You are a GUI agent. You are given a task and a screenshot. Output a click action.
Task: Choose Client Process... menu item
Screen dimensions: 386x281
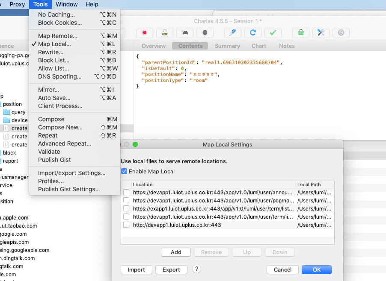tap(74, 106)
